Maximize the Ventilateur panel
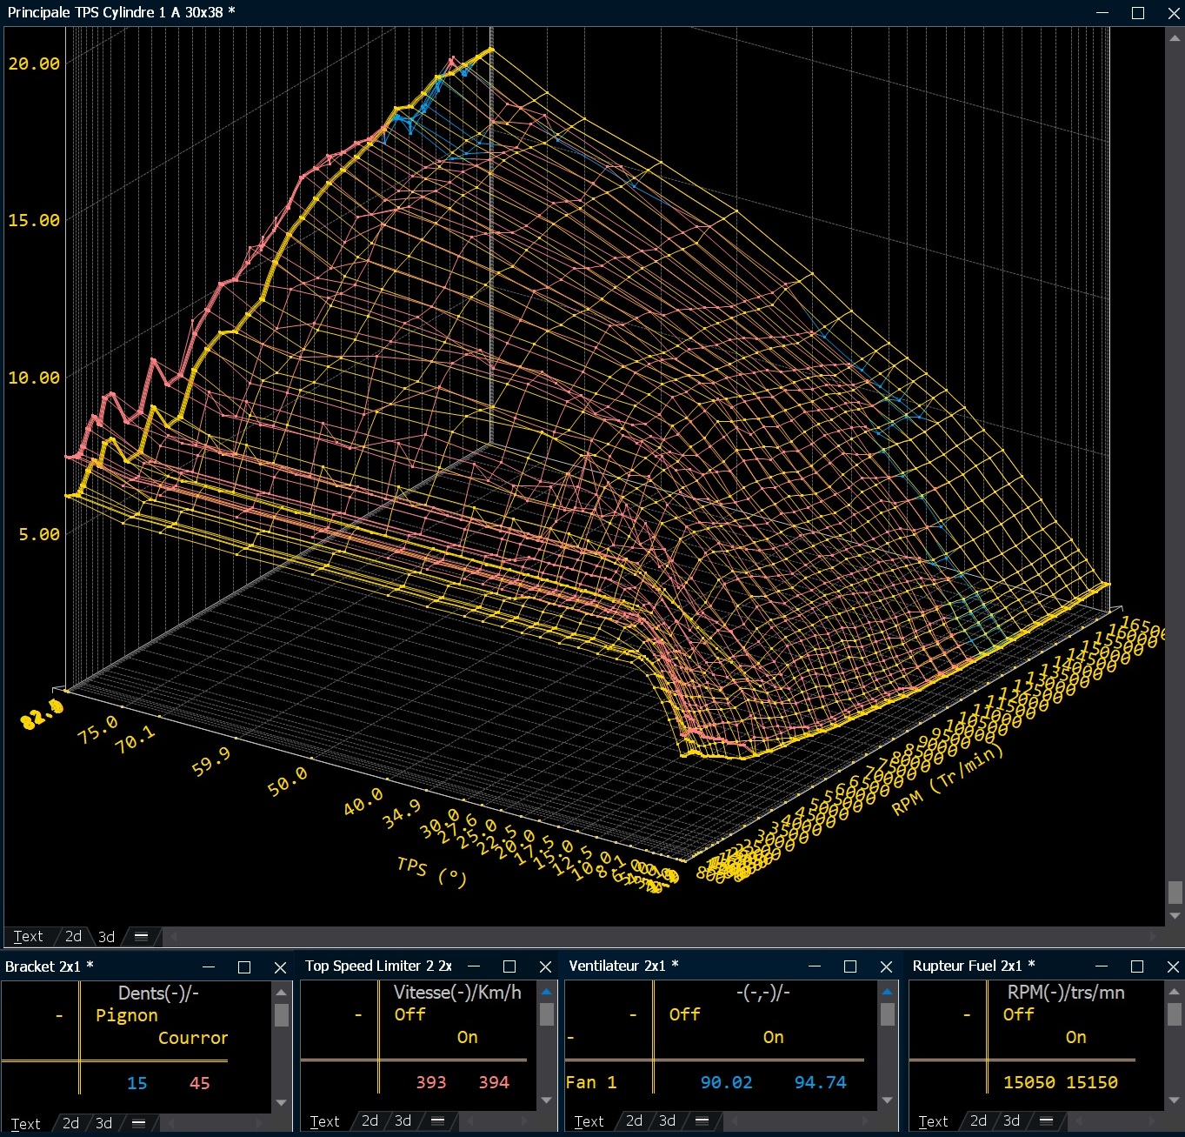This screenshot has height=1137, width=1185. click(x=850, y=966)
